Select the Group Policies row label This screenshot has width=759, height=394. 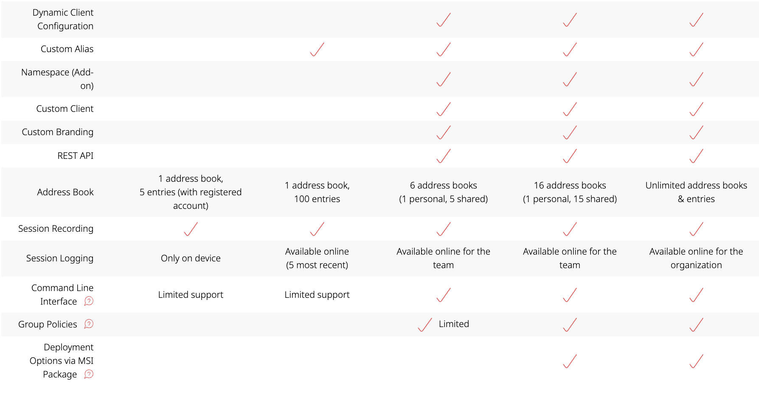[48, 325]
